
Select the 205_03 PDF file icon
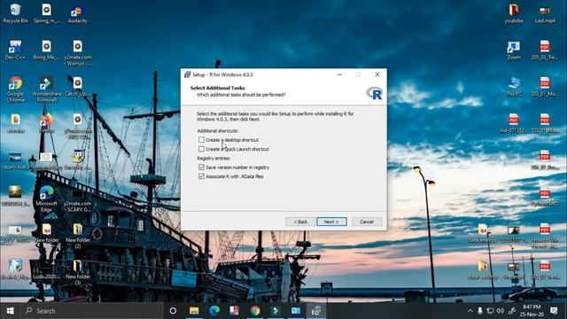545,50
